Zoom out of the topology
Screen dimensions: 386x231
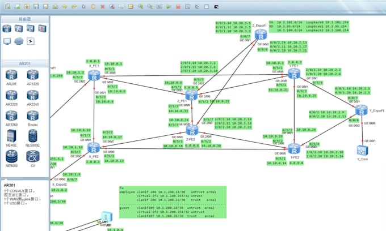150,7
